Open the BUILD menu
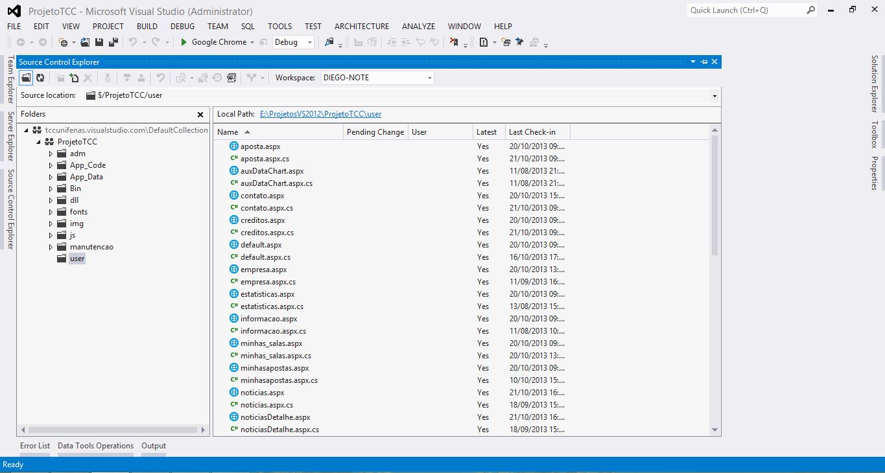 pos(147,27)
